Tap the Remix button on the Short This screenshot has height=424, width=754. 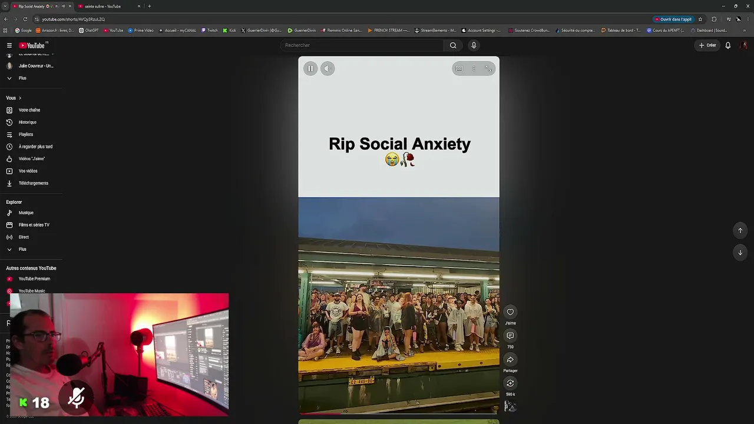pos(510,383)
